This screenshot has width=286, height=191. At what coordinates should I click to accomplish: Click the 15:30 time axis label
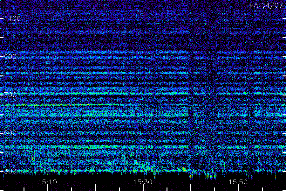143,182
